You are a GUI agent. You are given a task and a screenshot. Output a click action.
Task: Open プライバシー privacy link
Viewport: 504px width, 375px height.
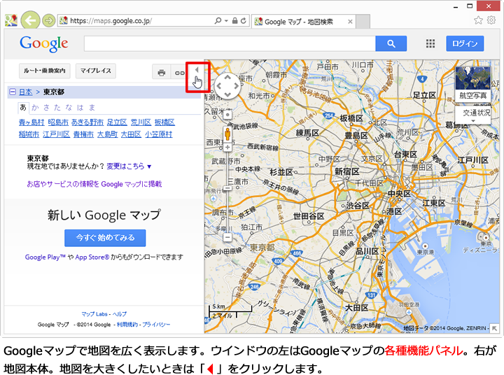156,325
